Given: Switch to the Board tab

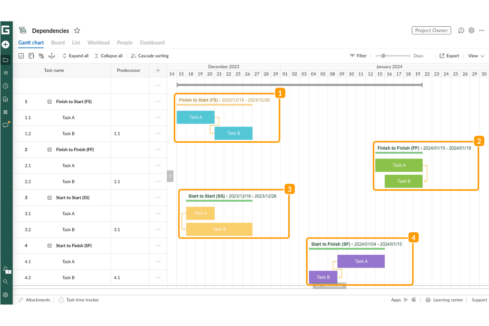Looking at the screenshot, I should click(x=58, y=43).
